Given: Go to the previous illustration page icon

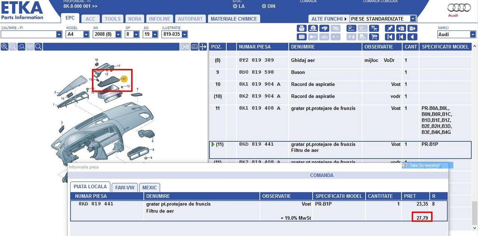Looking at the screenshot, I should point(401,28).
